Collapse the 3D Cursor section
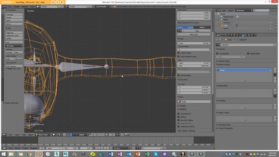The image size is (279, 157). click(182, 79)
